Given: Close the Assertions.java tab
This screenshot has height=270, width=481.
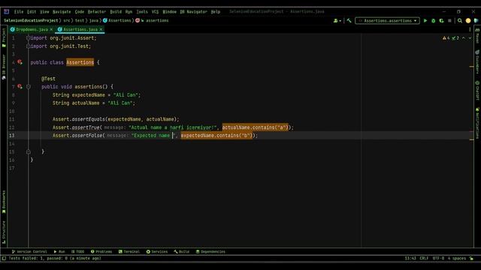Looking at the screenshot, I should pyautogui.click(x=101, y=29).
